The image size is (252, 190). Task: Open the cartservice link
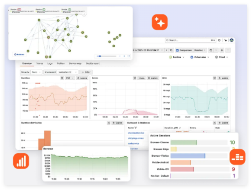pos(134,143)
